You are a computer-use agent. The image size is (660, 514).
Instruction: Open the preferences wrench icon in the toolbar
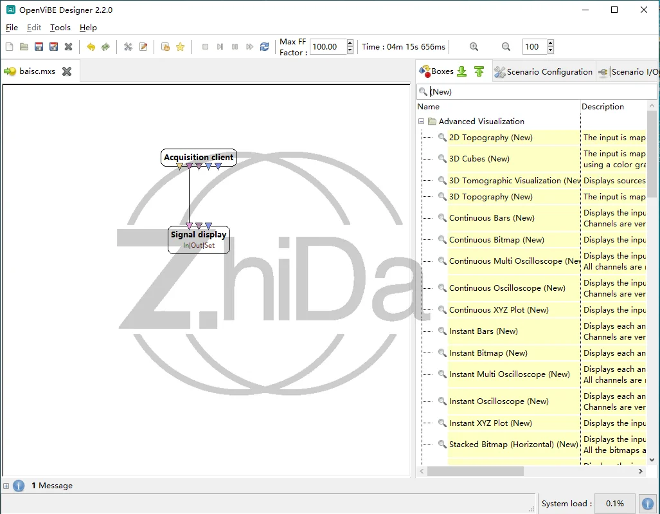pos(128,47)
